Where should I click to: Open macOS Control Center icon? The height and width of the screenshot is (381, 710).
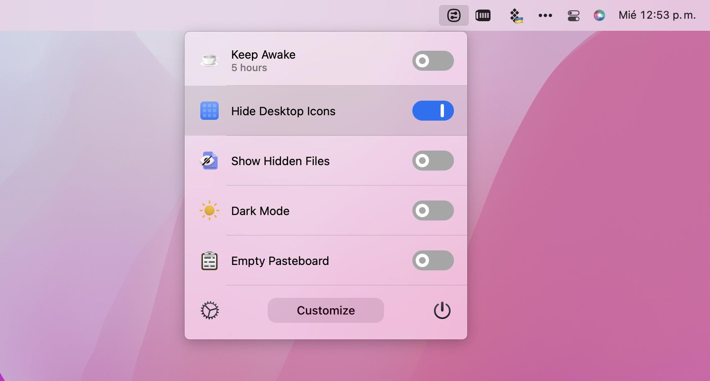(573, 16)
